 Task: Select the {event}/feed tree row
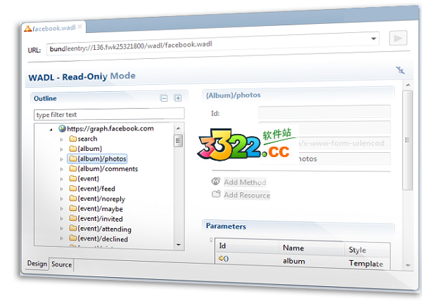point(92,189)
